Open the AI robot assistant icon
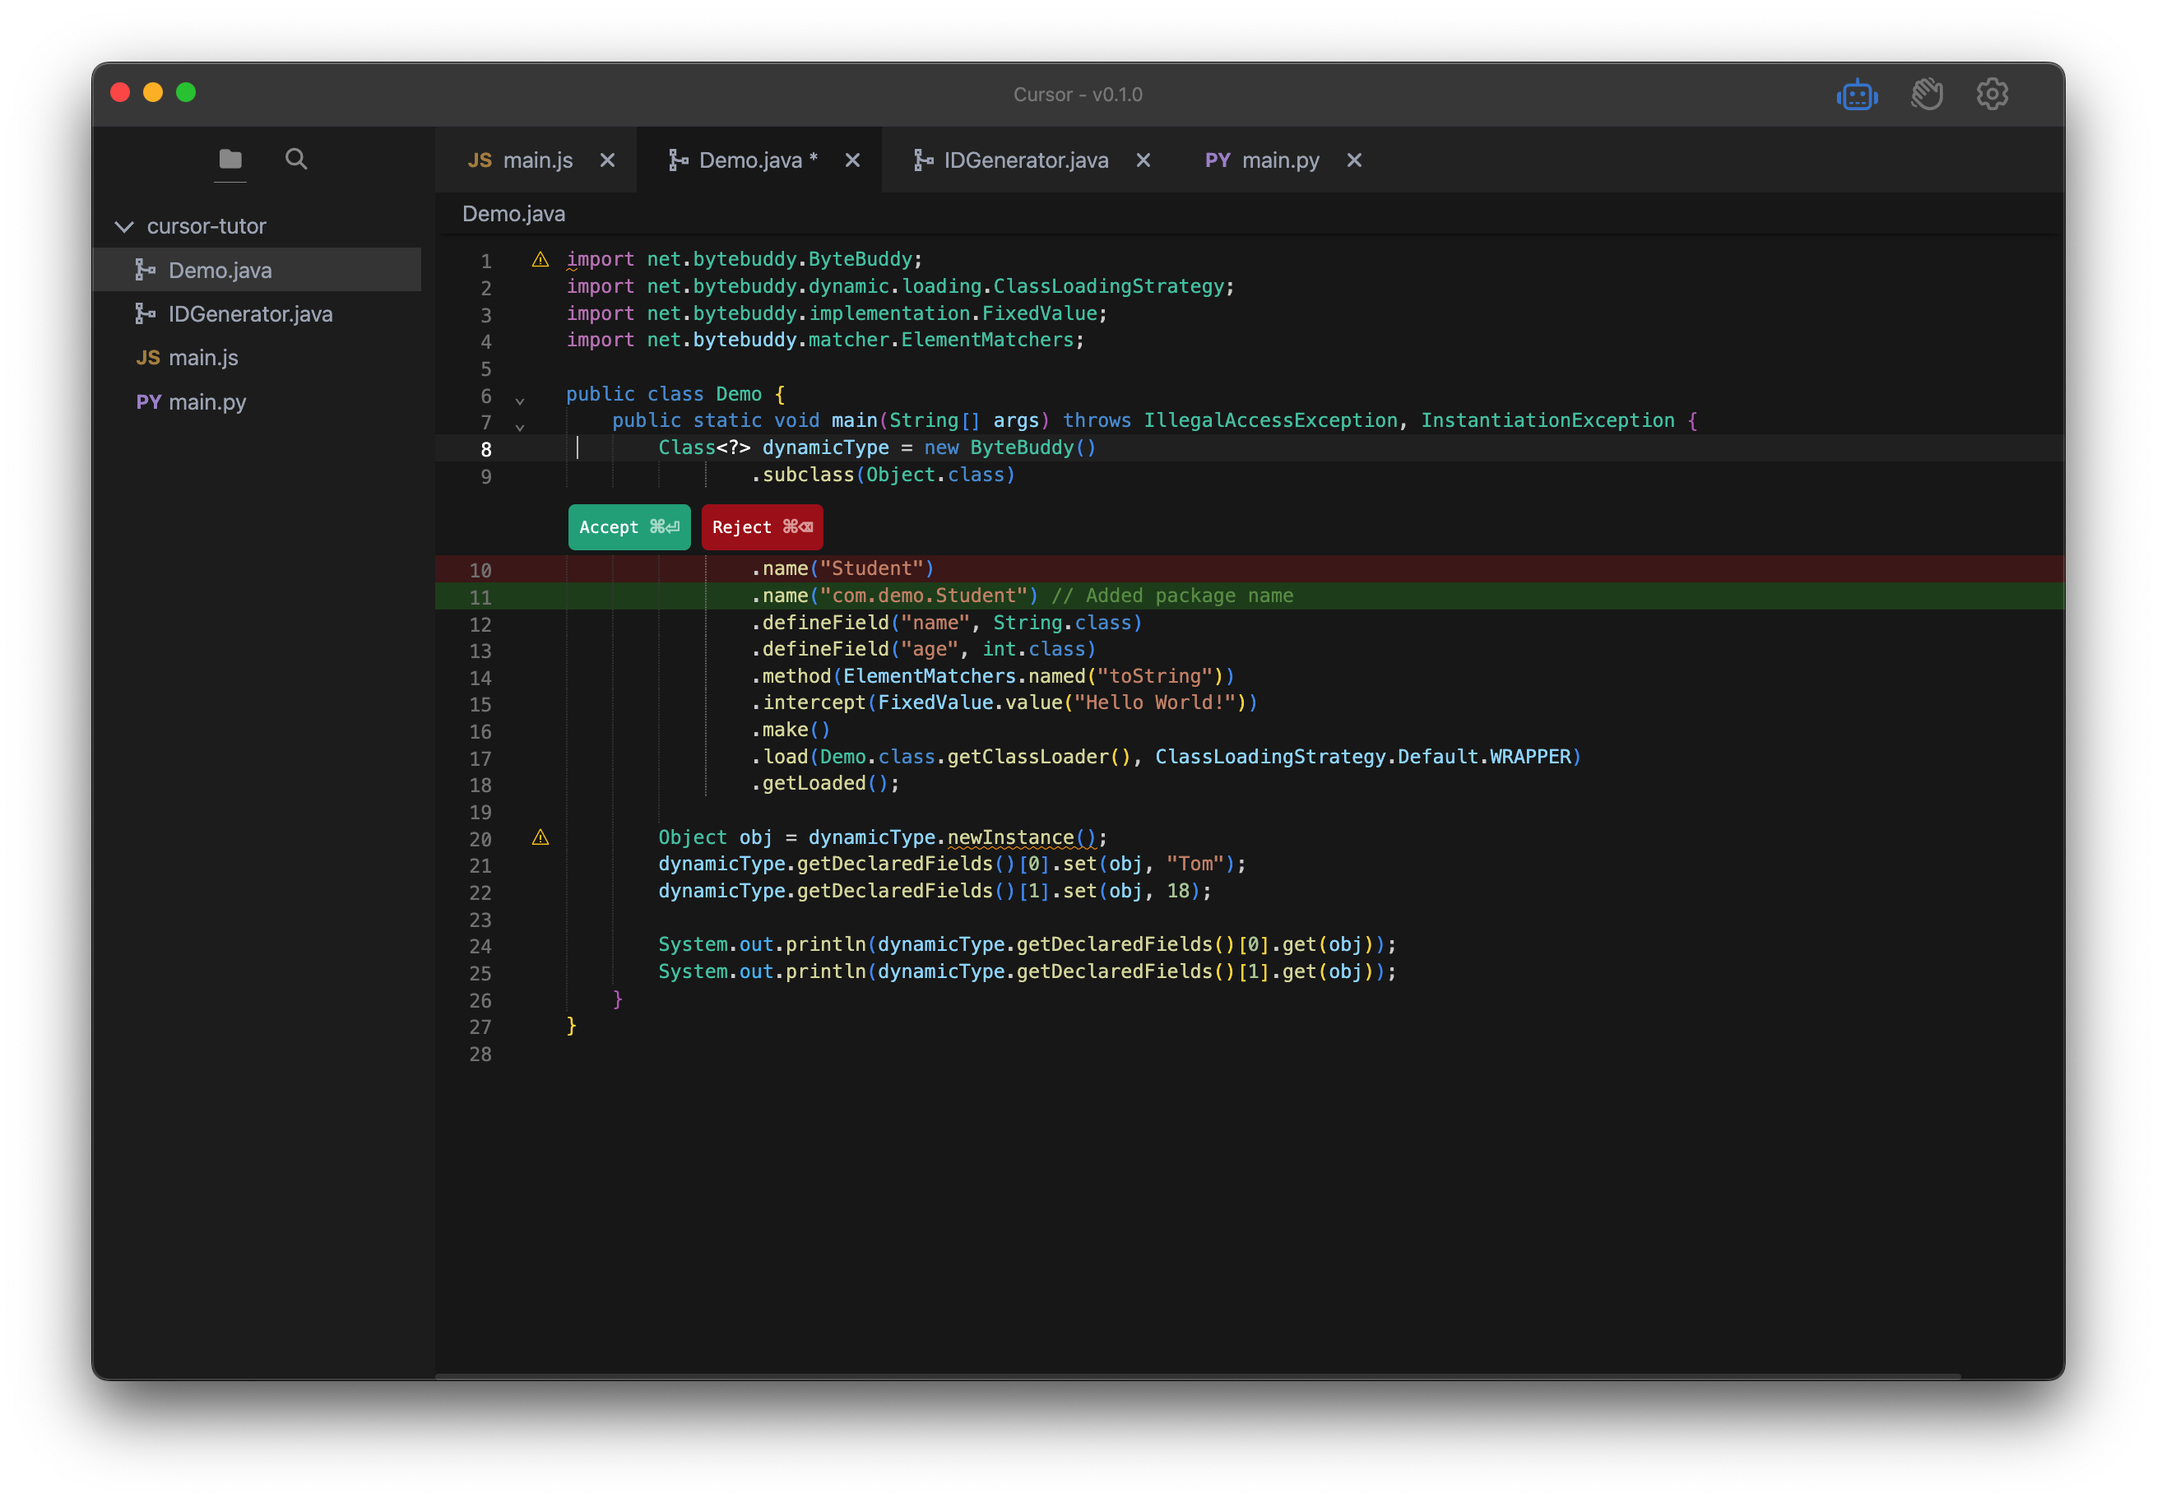Image resolution: width=2157 pixels, height=1502 pixels. point(1857,95)
